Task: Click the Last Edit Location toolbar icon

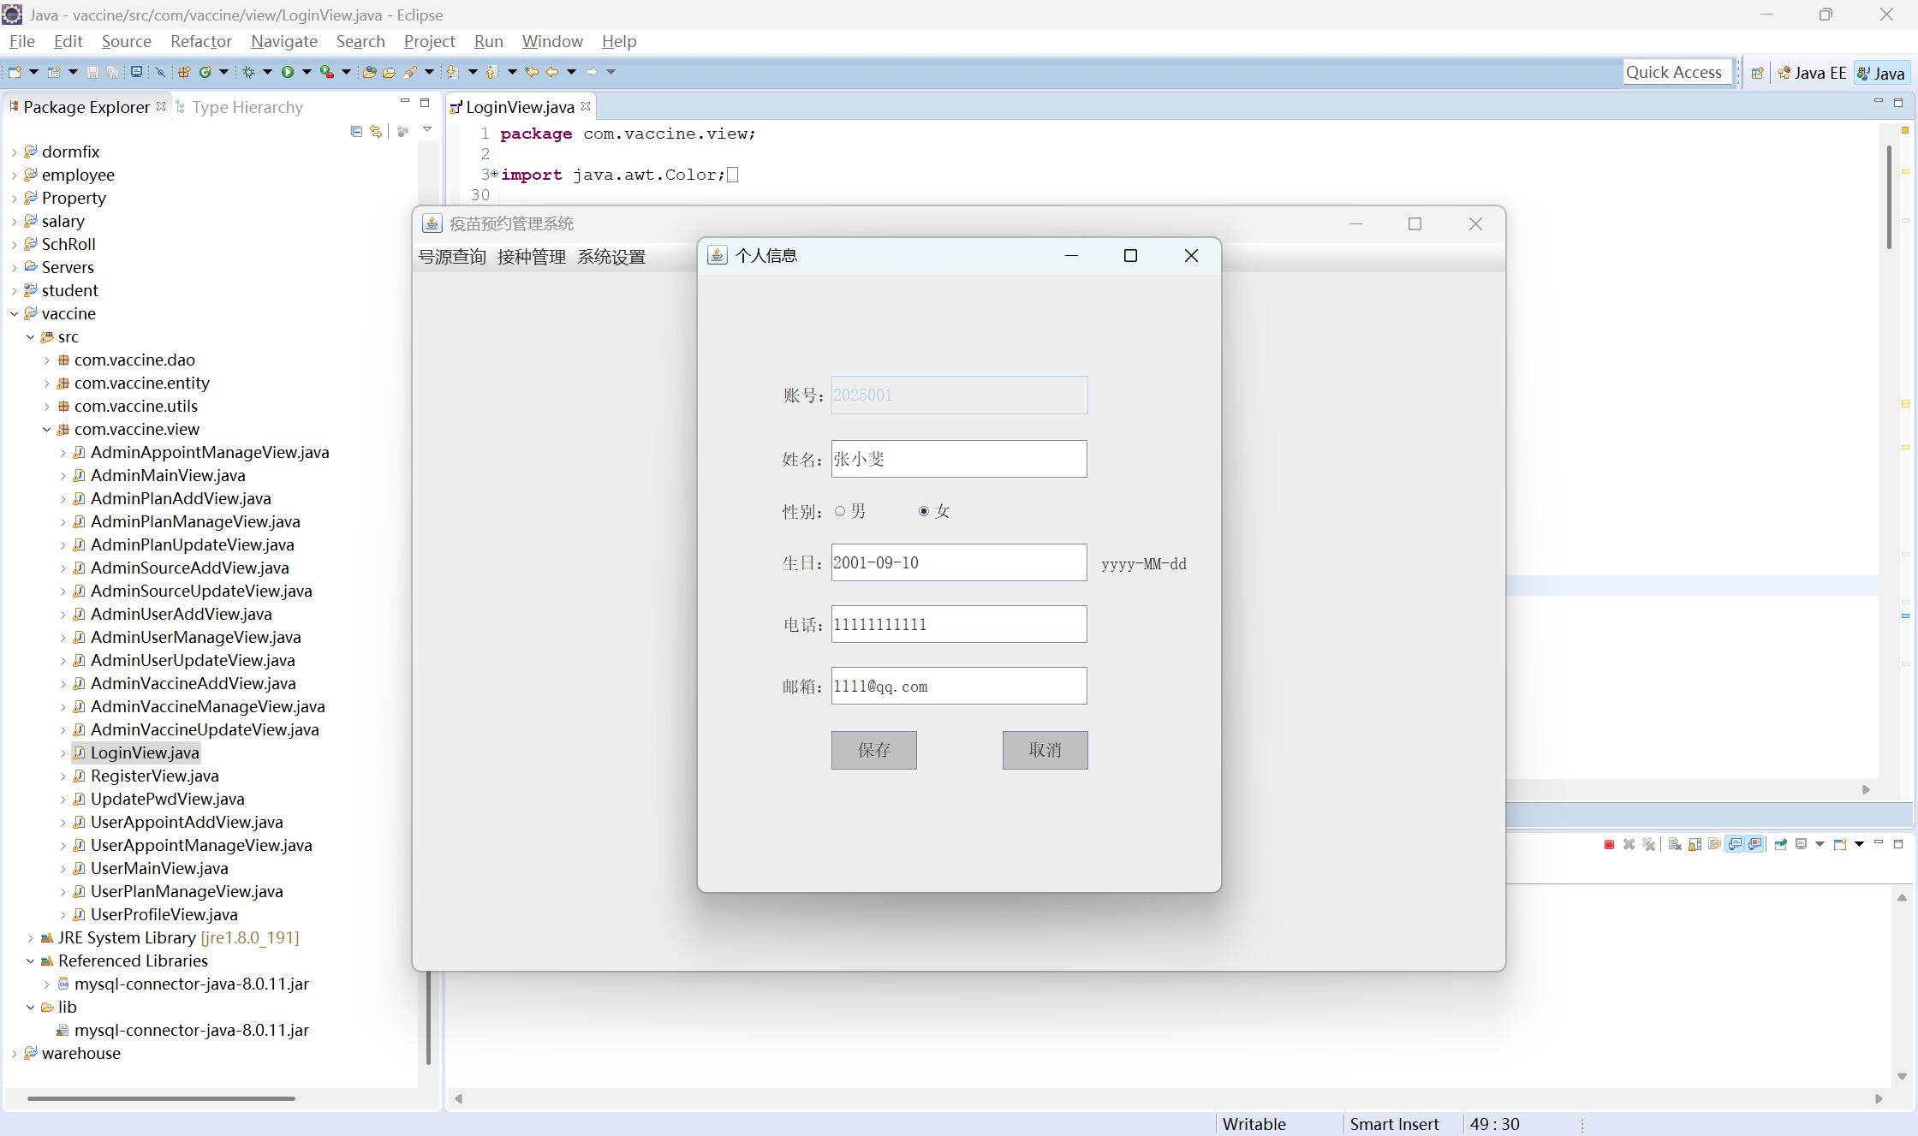Action: coord(532,72)
